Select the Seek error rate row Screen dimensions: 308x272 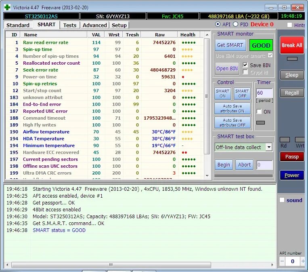[x=104, y=70]
